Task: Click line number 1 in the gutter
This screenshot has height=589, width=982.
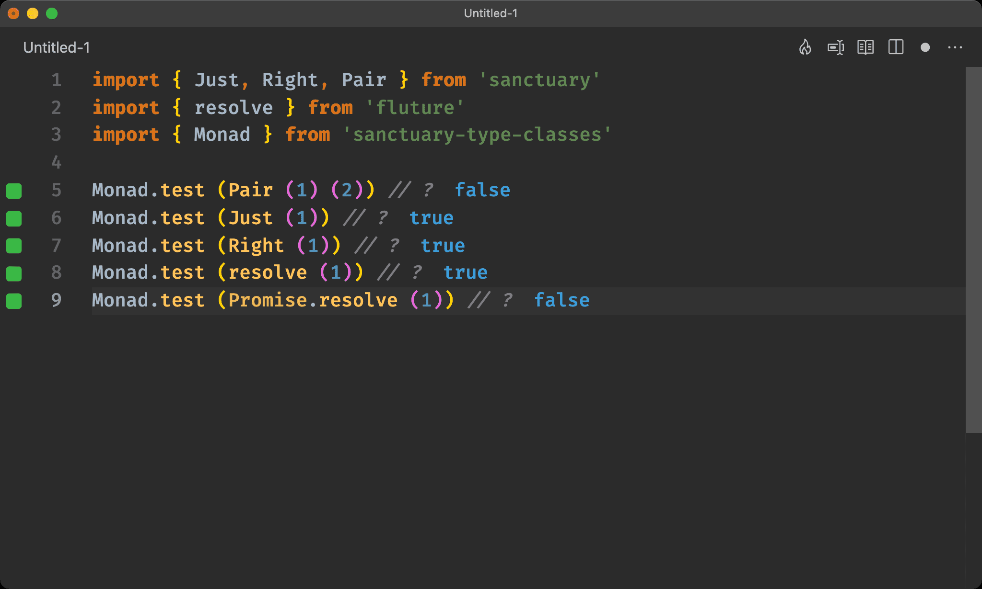Action: (57, 80)
